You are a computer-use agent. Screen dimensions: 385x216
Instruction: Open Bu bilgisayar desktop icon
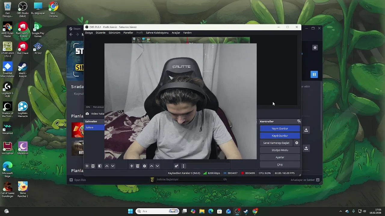38,9
